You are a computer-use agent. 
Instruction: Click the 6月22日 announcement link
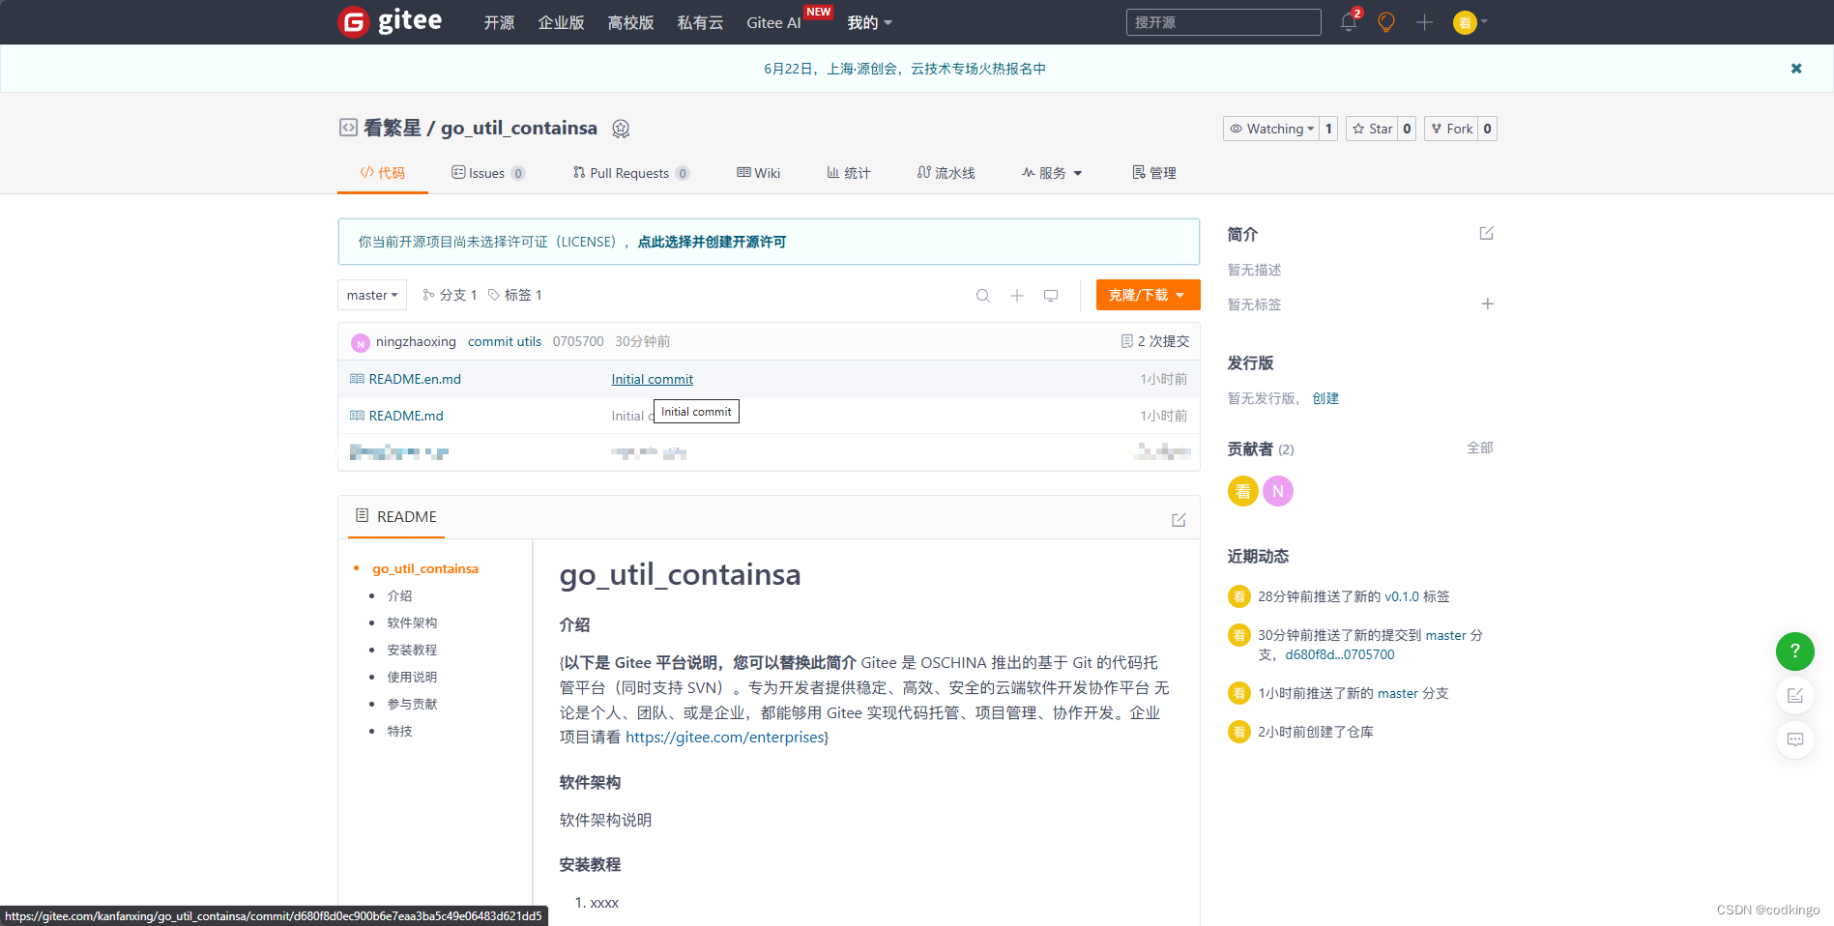[905, 69]
